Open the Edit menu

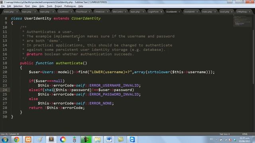click(x=9, y=6)
